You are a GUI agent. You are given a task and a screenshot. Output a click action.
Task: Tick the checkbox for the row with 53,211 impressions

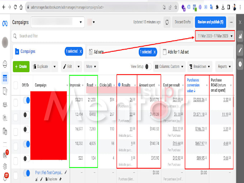[16, 103]
